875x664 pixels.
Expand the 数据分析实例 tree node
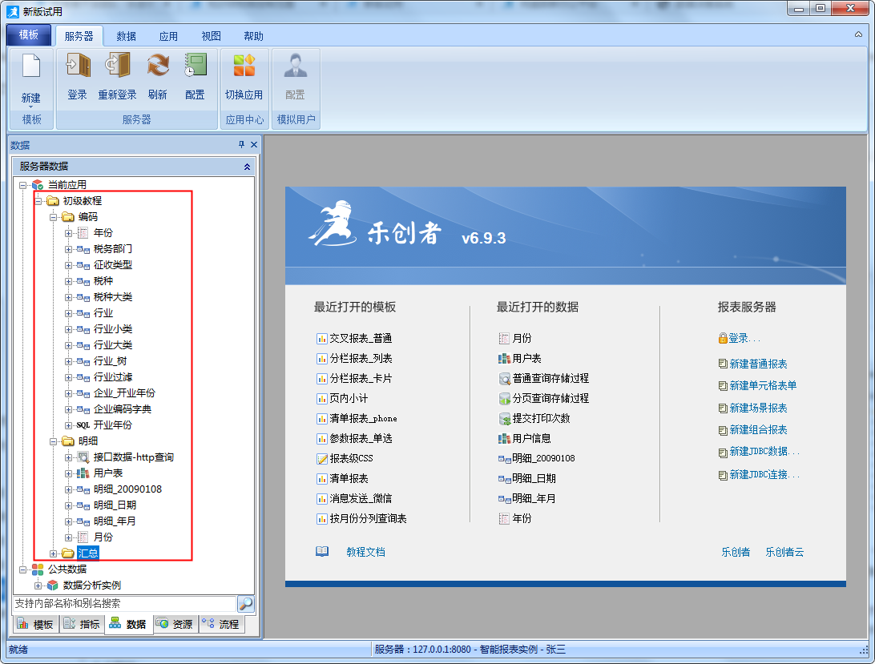tap(38, 586)
